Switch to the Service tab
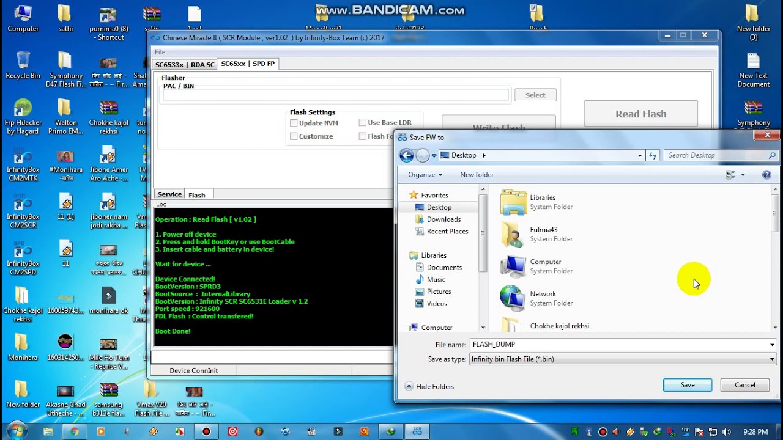Viewport: 783px width, 440px height. (169, 194)
